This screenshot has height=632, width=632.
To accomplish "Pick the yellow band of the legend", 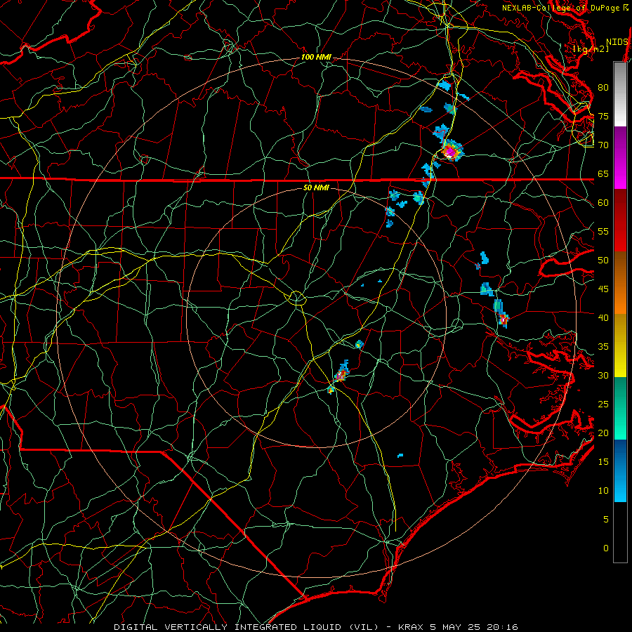I will (620, 345).
